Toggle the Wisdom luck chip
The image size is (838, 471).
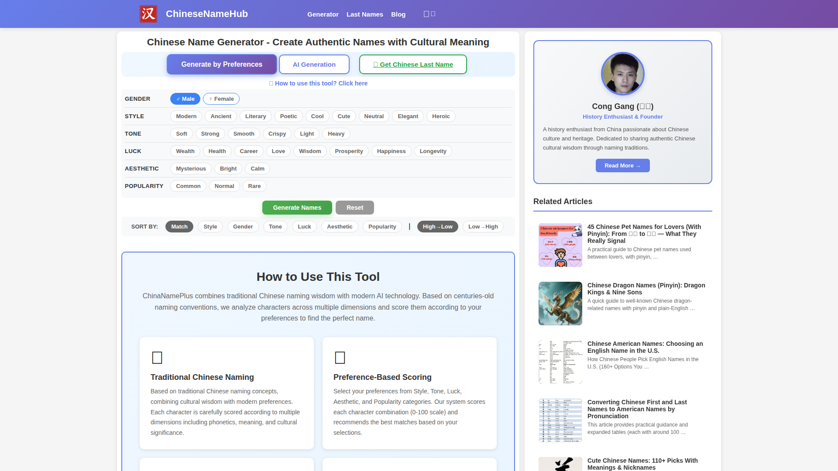tap(309, 151)
